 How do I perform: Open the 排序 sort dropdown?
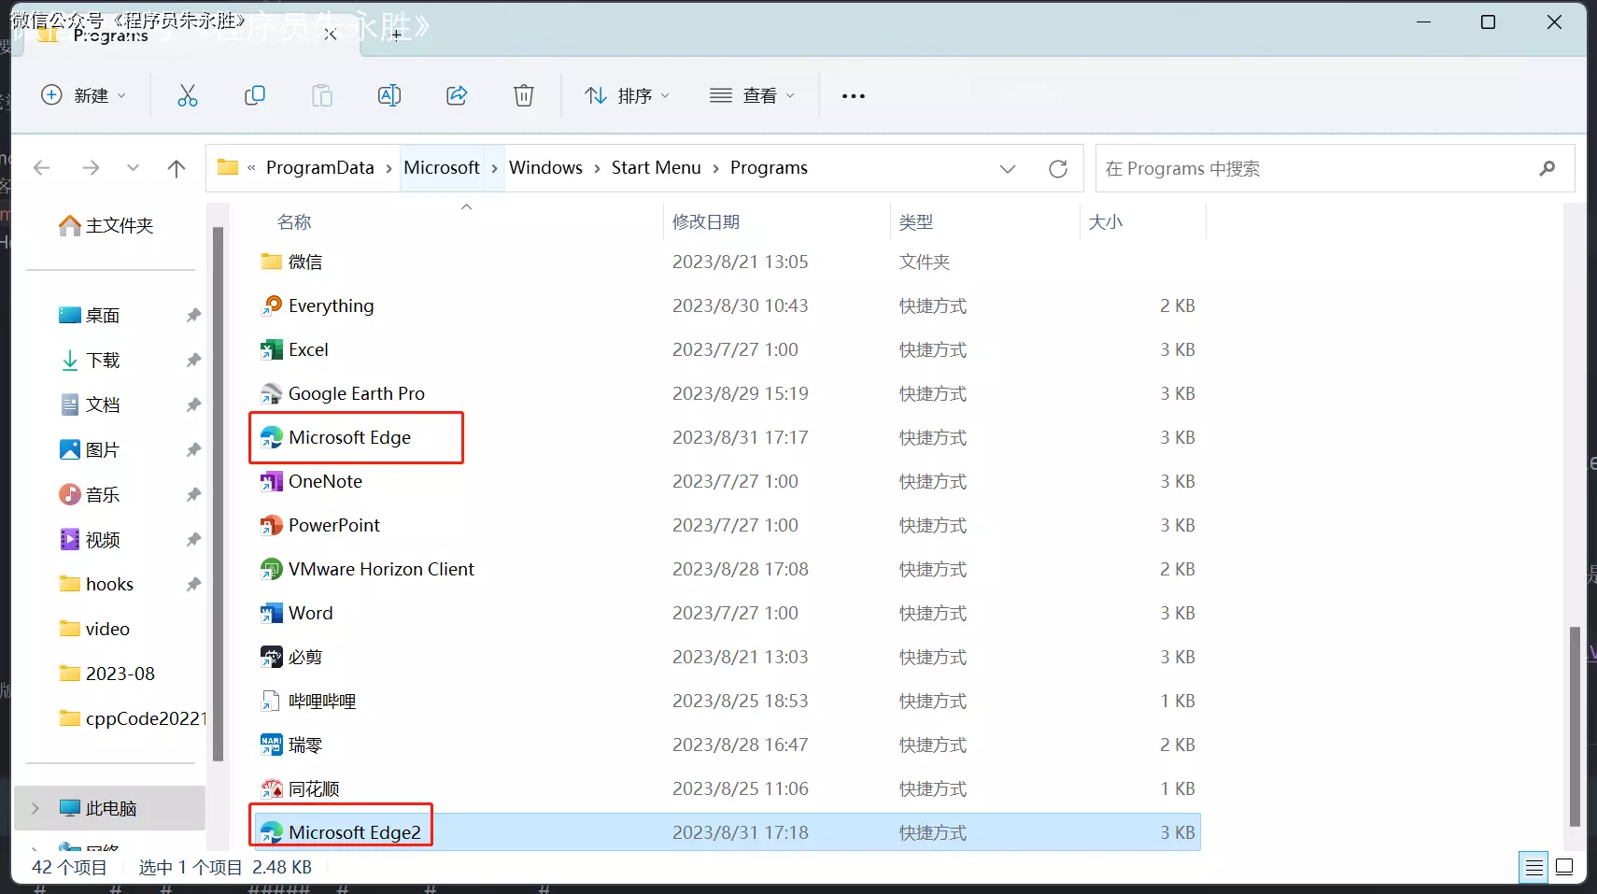(x=627, y=95)
